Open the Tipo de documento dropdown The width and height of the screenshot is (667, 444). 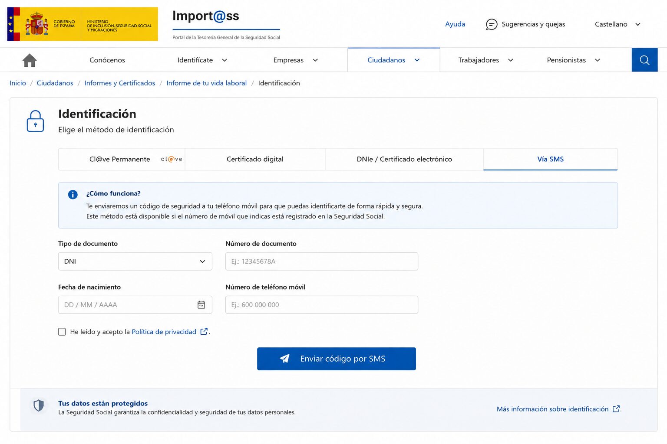(x=135, y=261)
